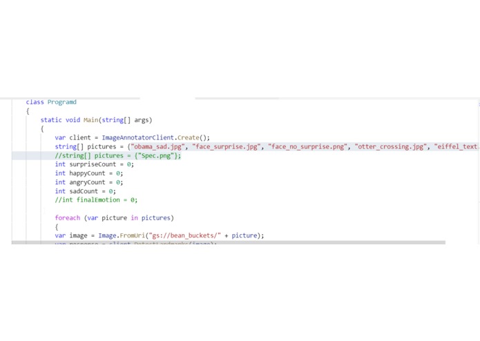
Task: Click the args parameter in Main
Action: click(142, 120)
